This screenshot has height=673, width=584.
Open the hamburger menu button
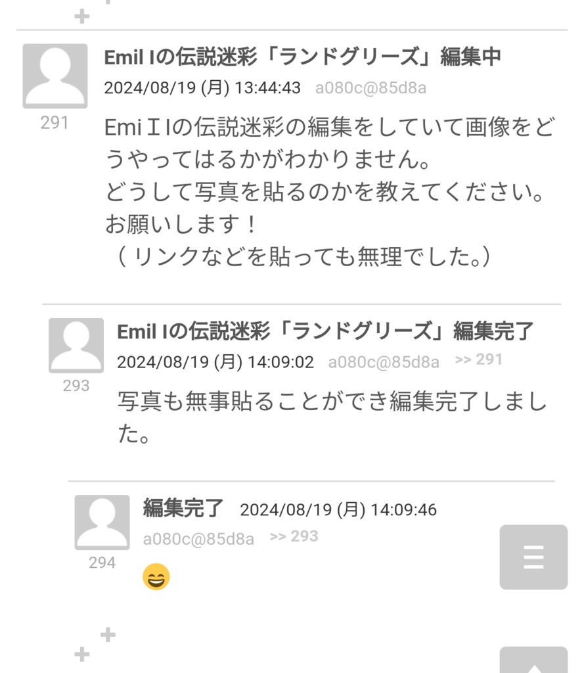click(533, 557)
